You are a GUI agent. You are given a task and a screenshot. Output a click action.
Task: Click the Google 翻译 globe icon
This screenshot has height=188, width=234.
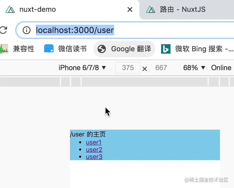point(102,49)
